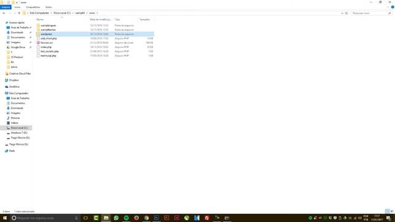Select the wampthemes folder

tap(48, 30)
